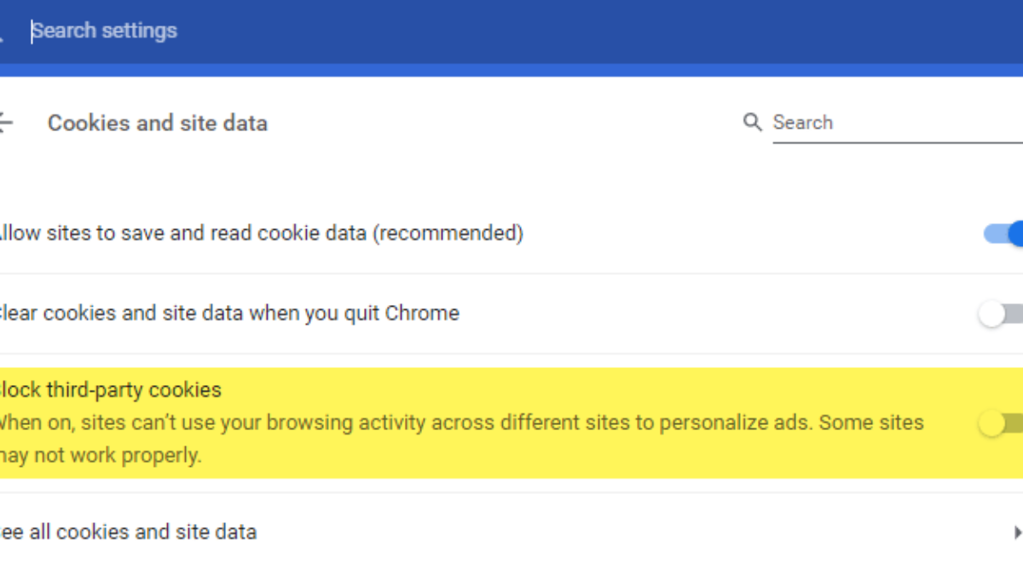The height and width of the screenshot is (575, 1023).
Task: Click the underline beneath the cookies Search field
Action: [x=895, y=142]
